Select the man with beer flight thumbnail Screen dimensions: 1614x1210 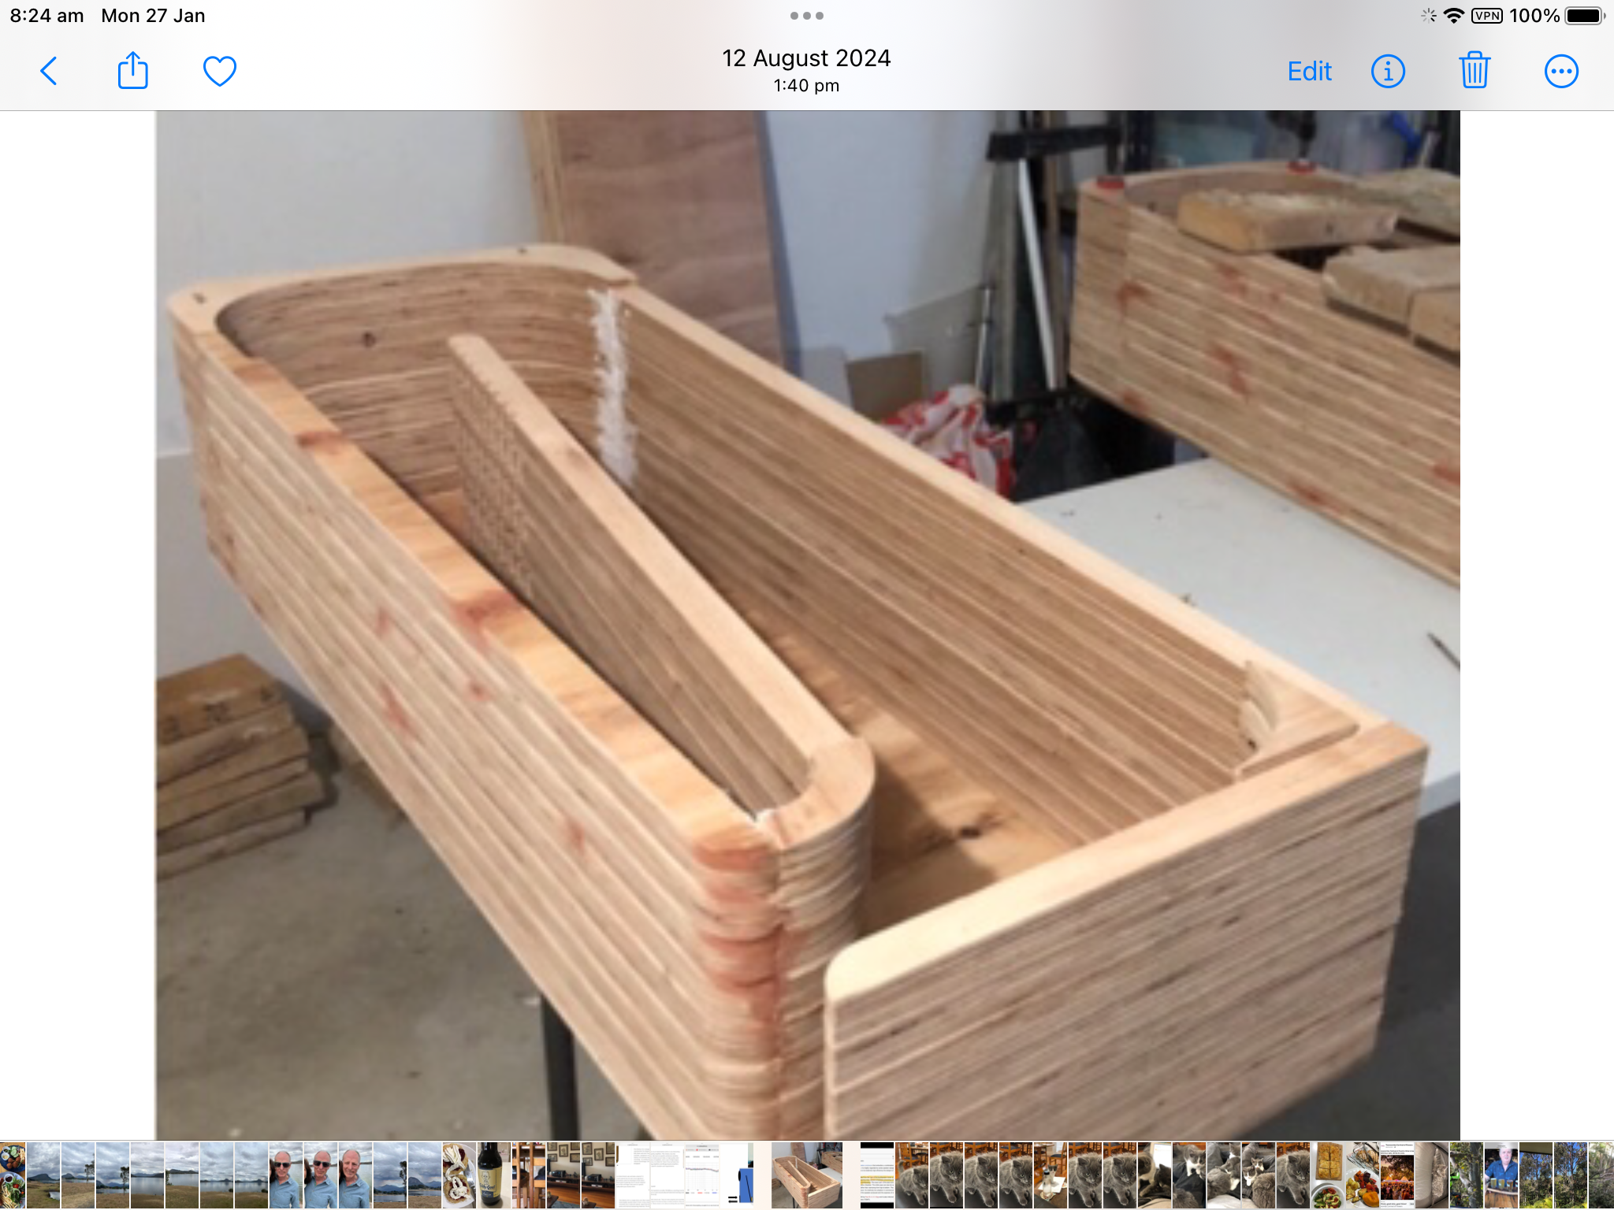[x=1501, y=1175]
